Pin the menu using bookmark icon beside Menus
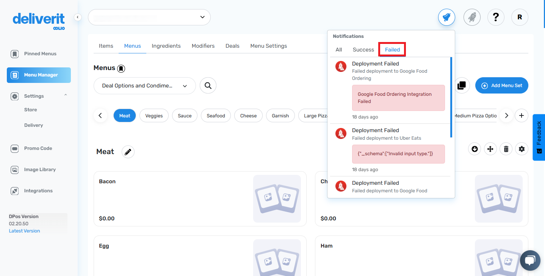Screen dimensions: 545x276 [x=121, y=69]
